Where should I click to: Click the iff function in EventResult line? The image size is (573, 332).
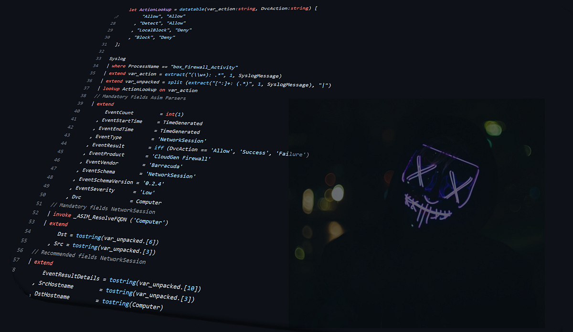coord(159,148)
